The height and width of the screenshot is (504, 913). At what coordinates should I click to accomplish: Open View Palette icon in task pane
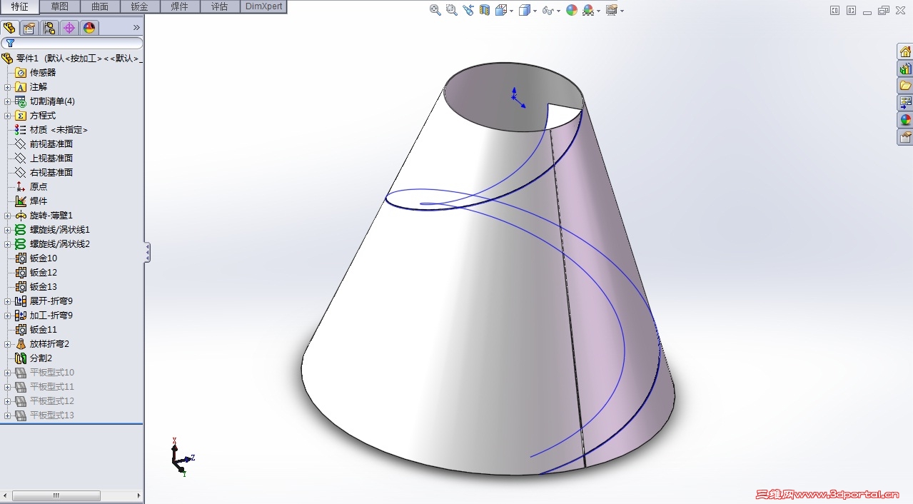pos(905,103)
